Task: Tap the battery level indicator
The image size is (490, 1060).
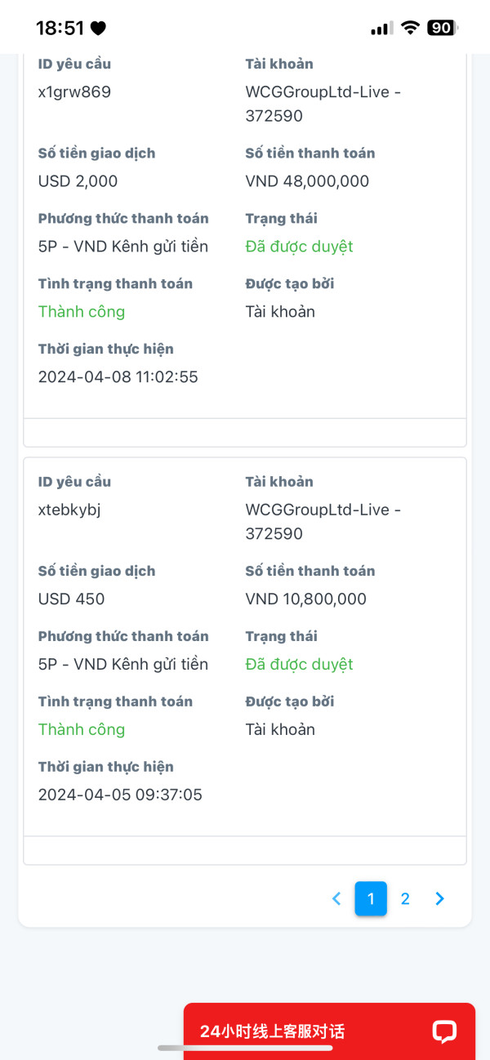Action: pos(442,28)
